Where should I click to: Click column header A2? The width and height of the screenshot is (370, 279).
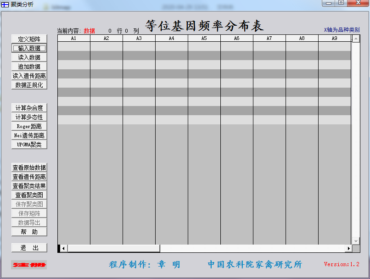[107, 38]
